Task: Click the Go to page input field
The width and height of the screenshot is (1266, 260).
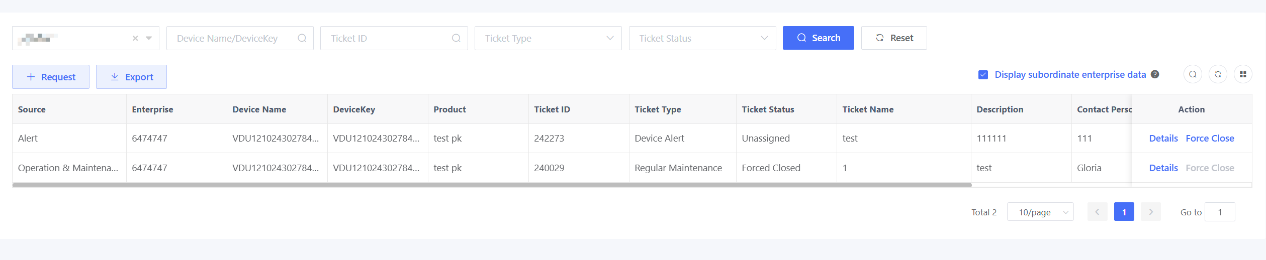Action: coord(1219,212)
